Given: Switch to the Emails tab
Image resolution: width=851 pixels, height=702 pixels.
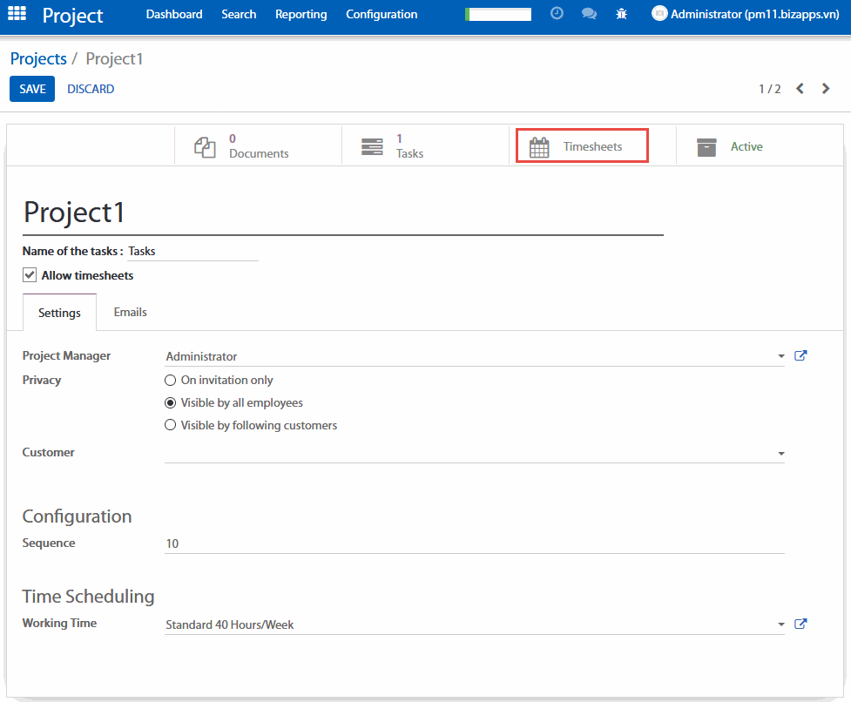Looking at the screenshot, I should click(130, 312).
